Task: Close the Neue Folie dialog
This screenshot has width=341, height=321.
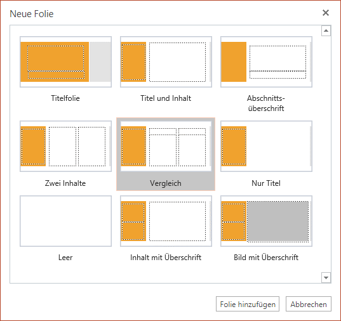Action: [326, 13]
